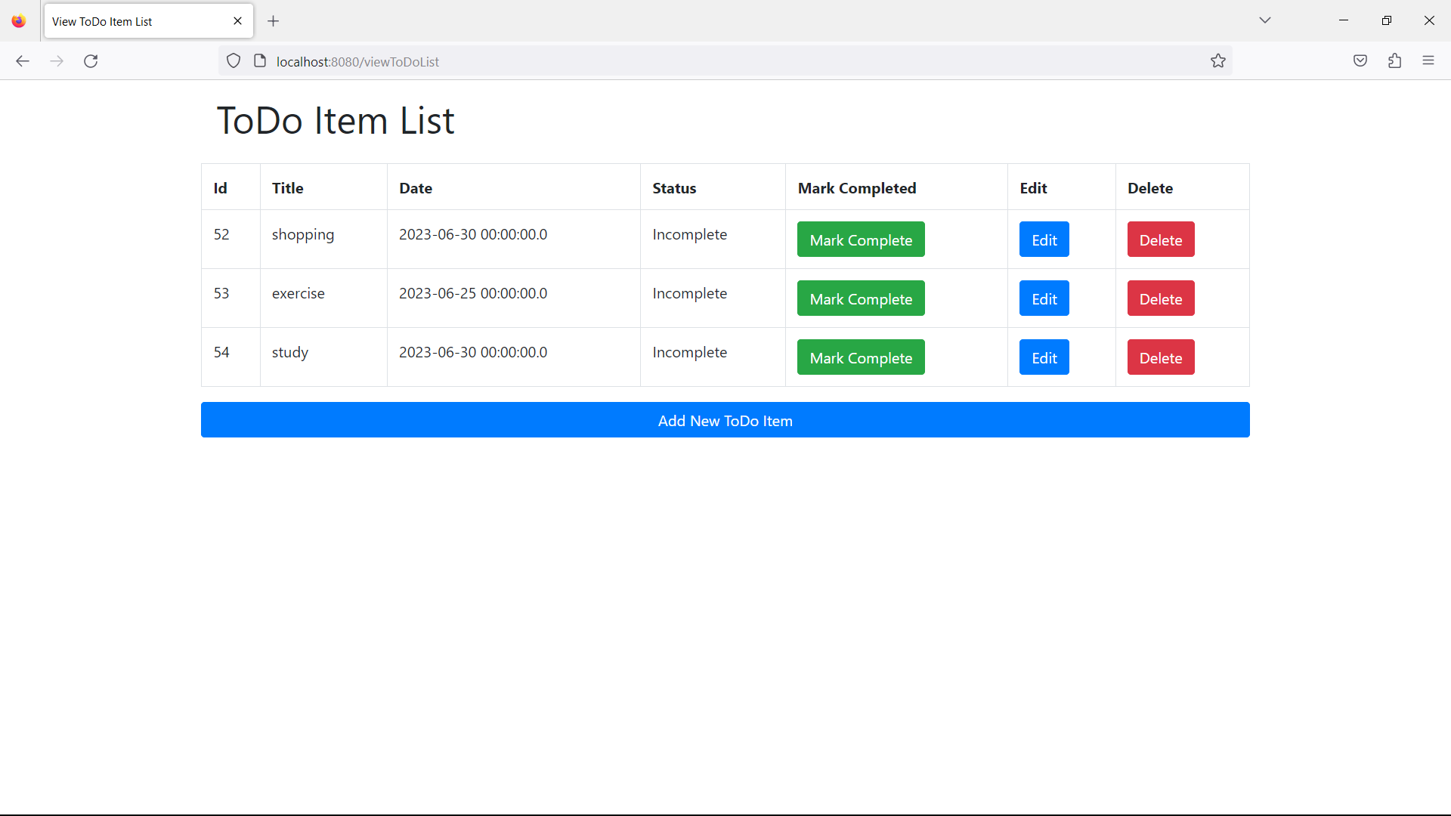
Task: Click the localhost address bar
Action: [725, 61]
